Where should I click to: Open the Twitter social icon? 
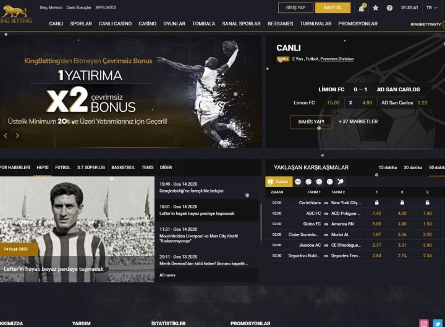(x=438, y=323)
